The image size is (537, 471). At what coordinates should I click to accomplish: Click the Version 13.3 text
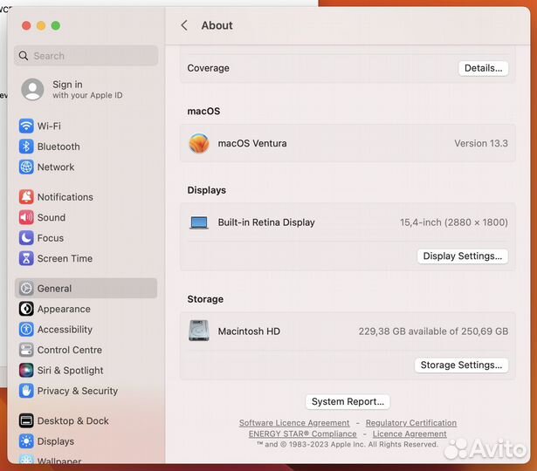point(481,143)
